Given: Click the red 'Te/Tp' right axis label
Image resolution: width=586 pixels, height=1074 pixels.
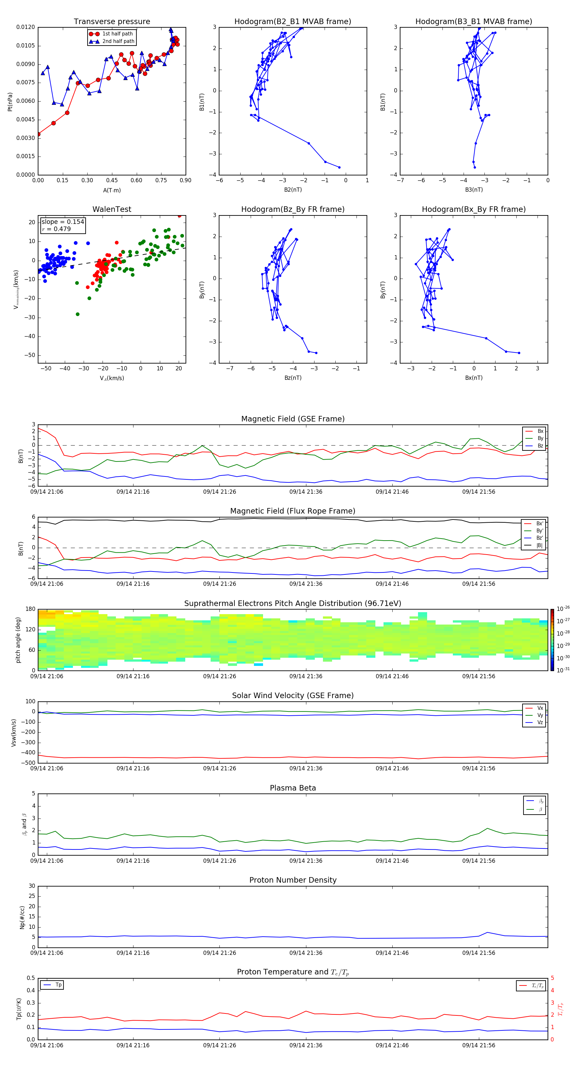Looking at the screenshot, I should pos(560,1009).
